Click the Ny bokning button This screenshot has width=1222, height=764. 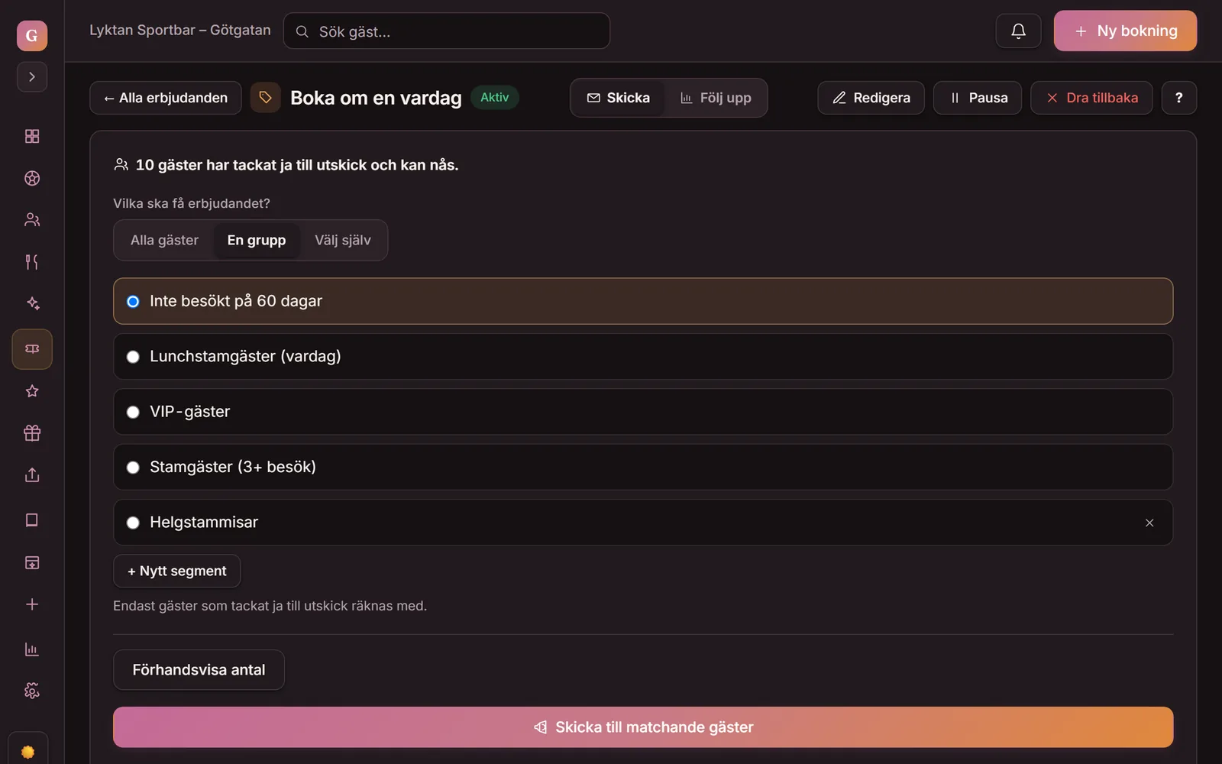point(1125,31)
